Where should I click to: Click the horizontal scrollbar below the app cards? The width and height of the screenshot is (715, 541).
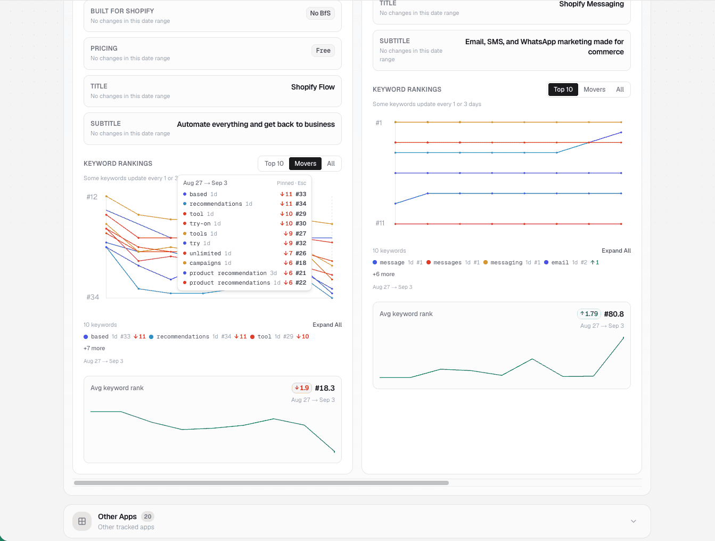click(x=261, y=483)
